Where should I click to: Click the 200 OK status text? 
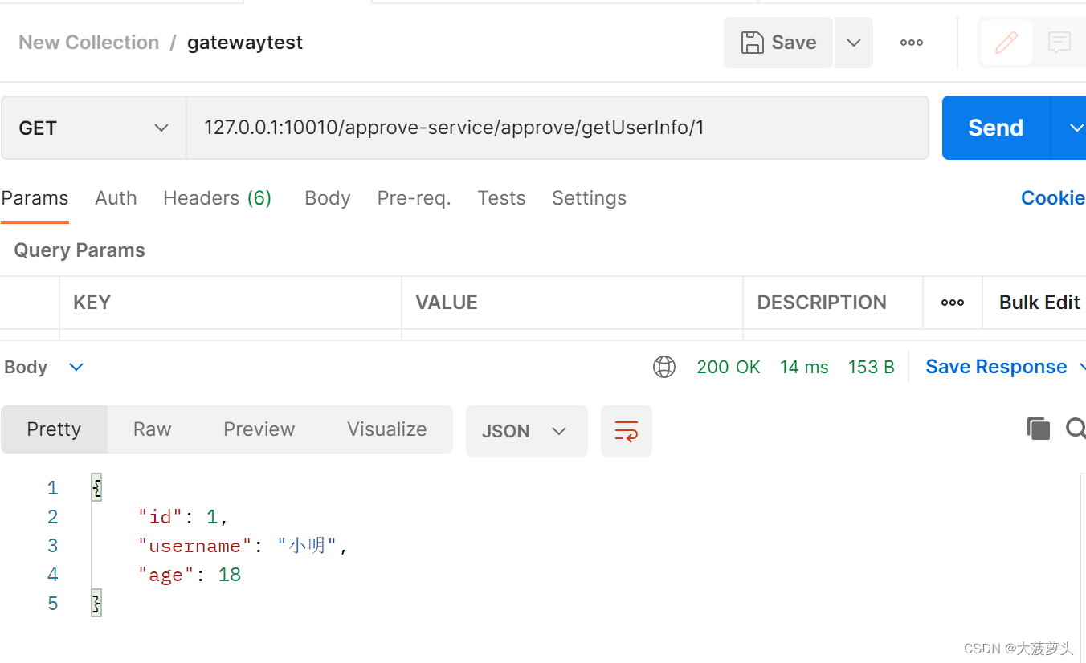pos(729,367)
